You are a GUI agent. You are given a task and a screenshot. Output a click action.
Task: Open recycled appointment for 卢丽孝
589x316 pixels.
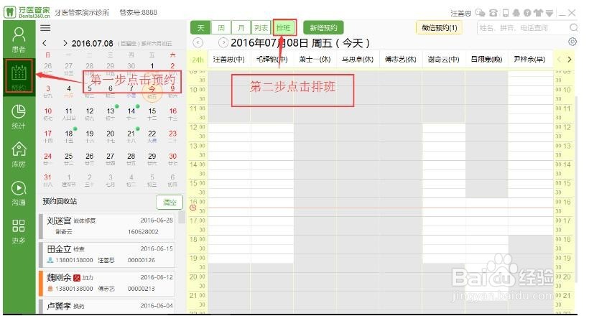click(x=107, y=305)
